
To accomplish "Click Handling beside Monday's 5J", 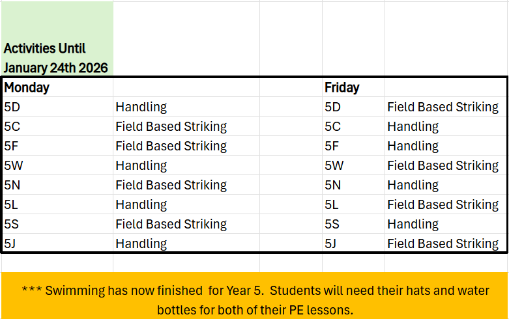I will pos(141,243).
